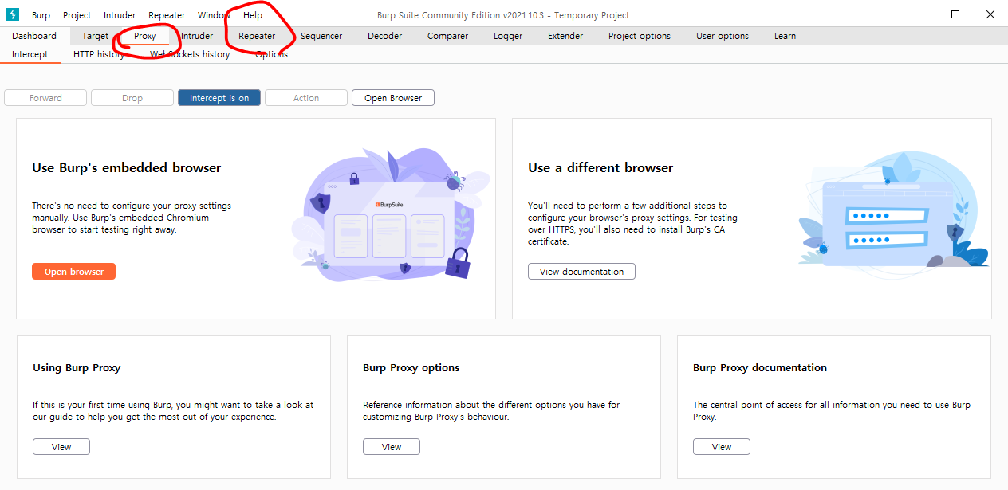
Task: Open the Sequencer tab
Action: pyautogui.click(x=321, y=36)
